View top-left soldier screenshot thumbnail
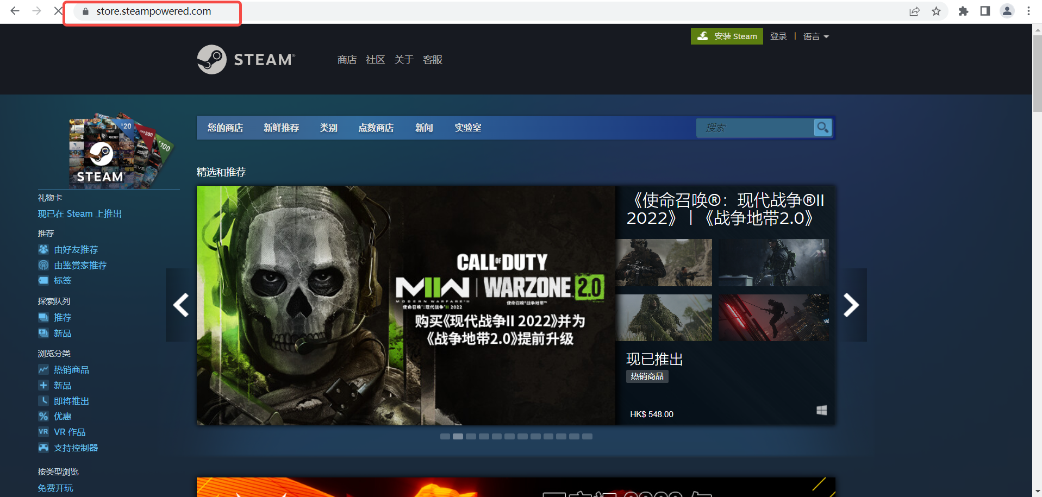Screen dimensions: 1042x497 point(664,263)
